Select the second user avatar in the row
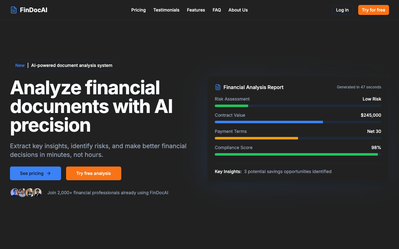The height and width of the screenshot is (249, 399). tap(22, 193)
